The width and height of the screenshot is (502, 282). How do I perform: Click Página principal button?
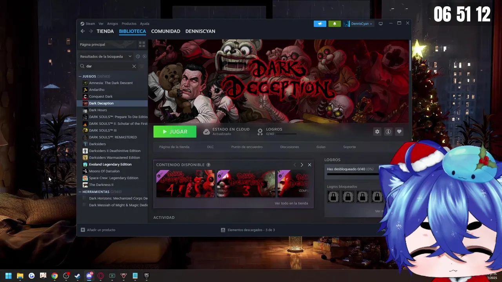pyautogui.click(x=107, y=44)
